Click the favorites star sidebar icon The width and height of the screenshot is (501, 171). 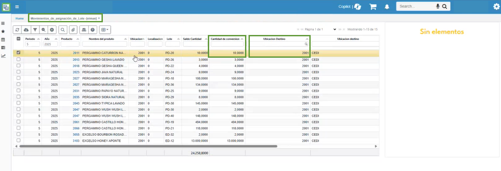tap(3, 31)
